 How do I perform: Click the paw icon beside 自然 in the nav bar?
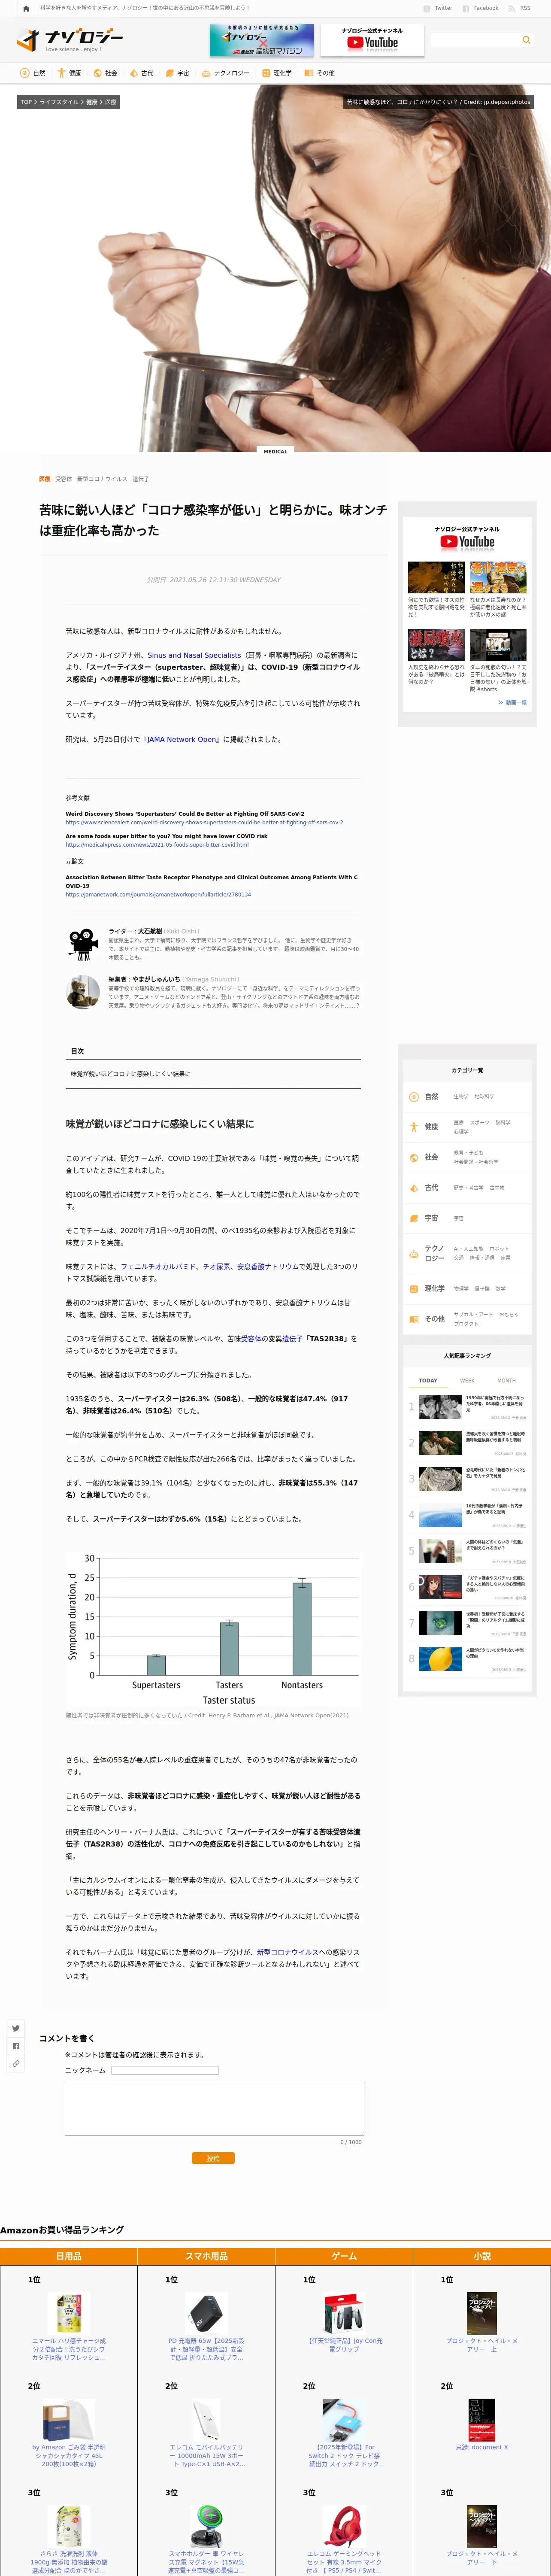pyautogui.click(x=25, y=73)
